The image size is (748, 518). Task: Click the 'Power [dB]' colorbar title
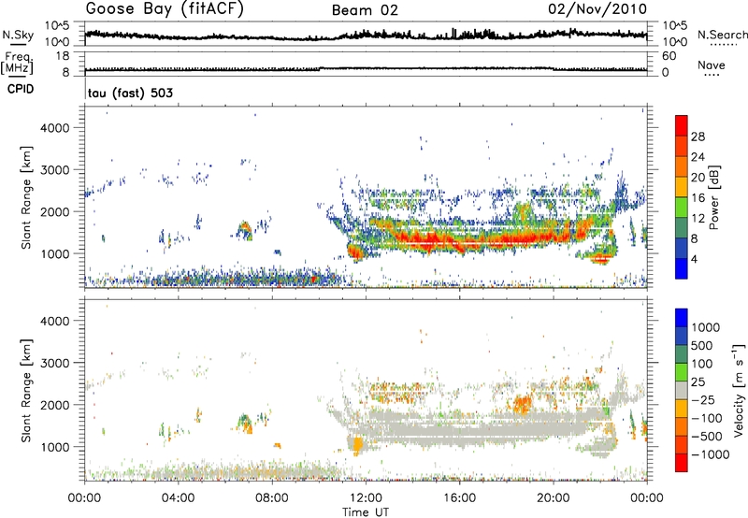click(x=713, y=197)
